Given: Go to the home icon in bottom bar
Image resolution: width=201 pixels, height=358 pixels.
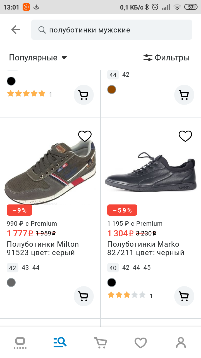Looking at the screenshot, I should (20, 342).
